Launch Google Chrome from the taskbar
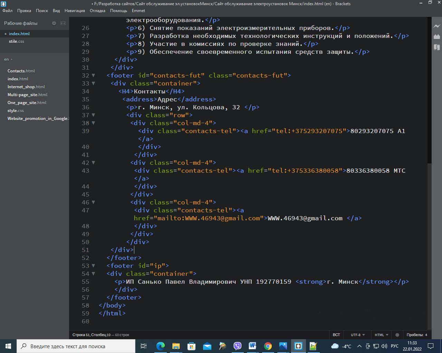The height and width of the screenshot is (353, 442). pyautogui.click(x=268, y=346)
